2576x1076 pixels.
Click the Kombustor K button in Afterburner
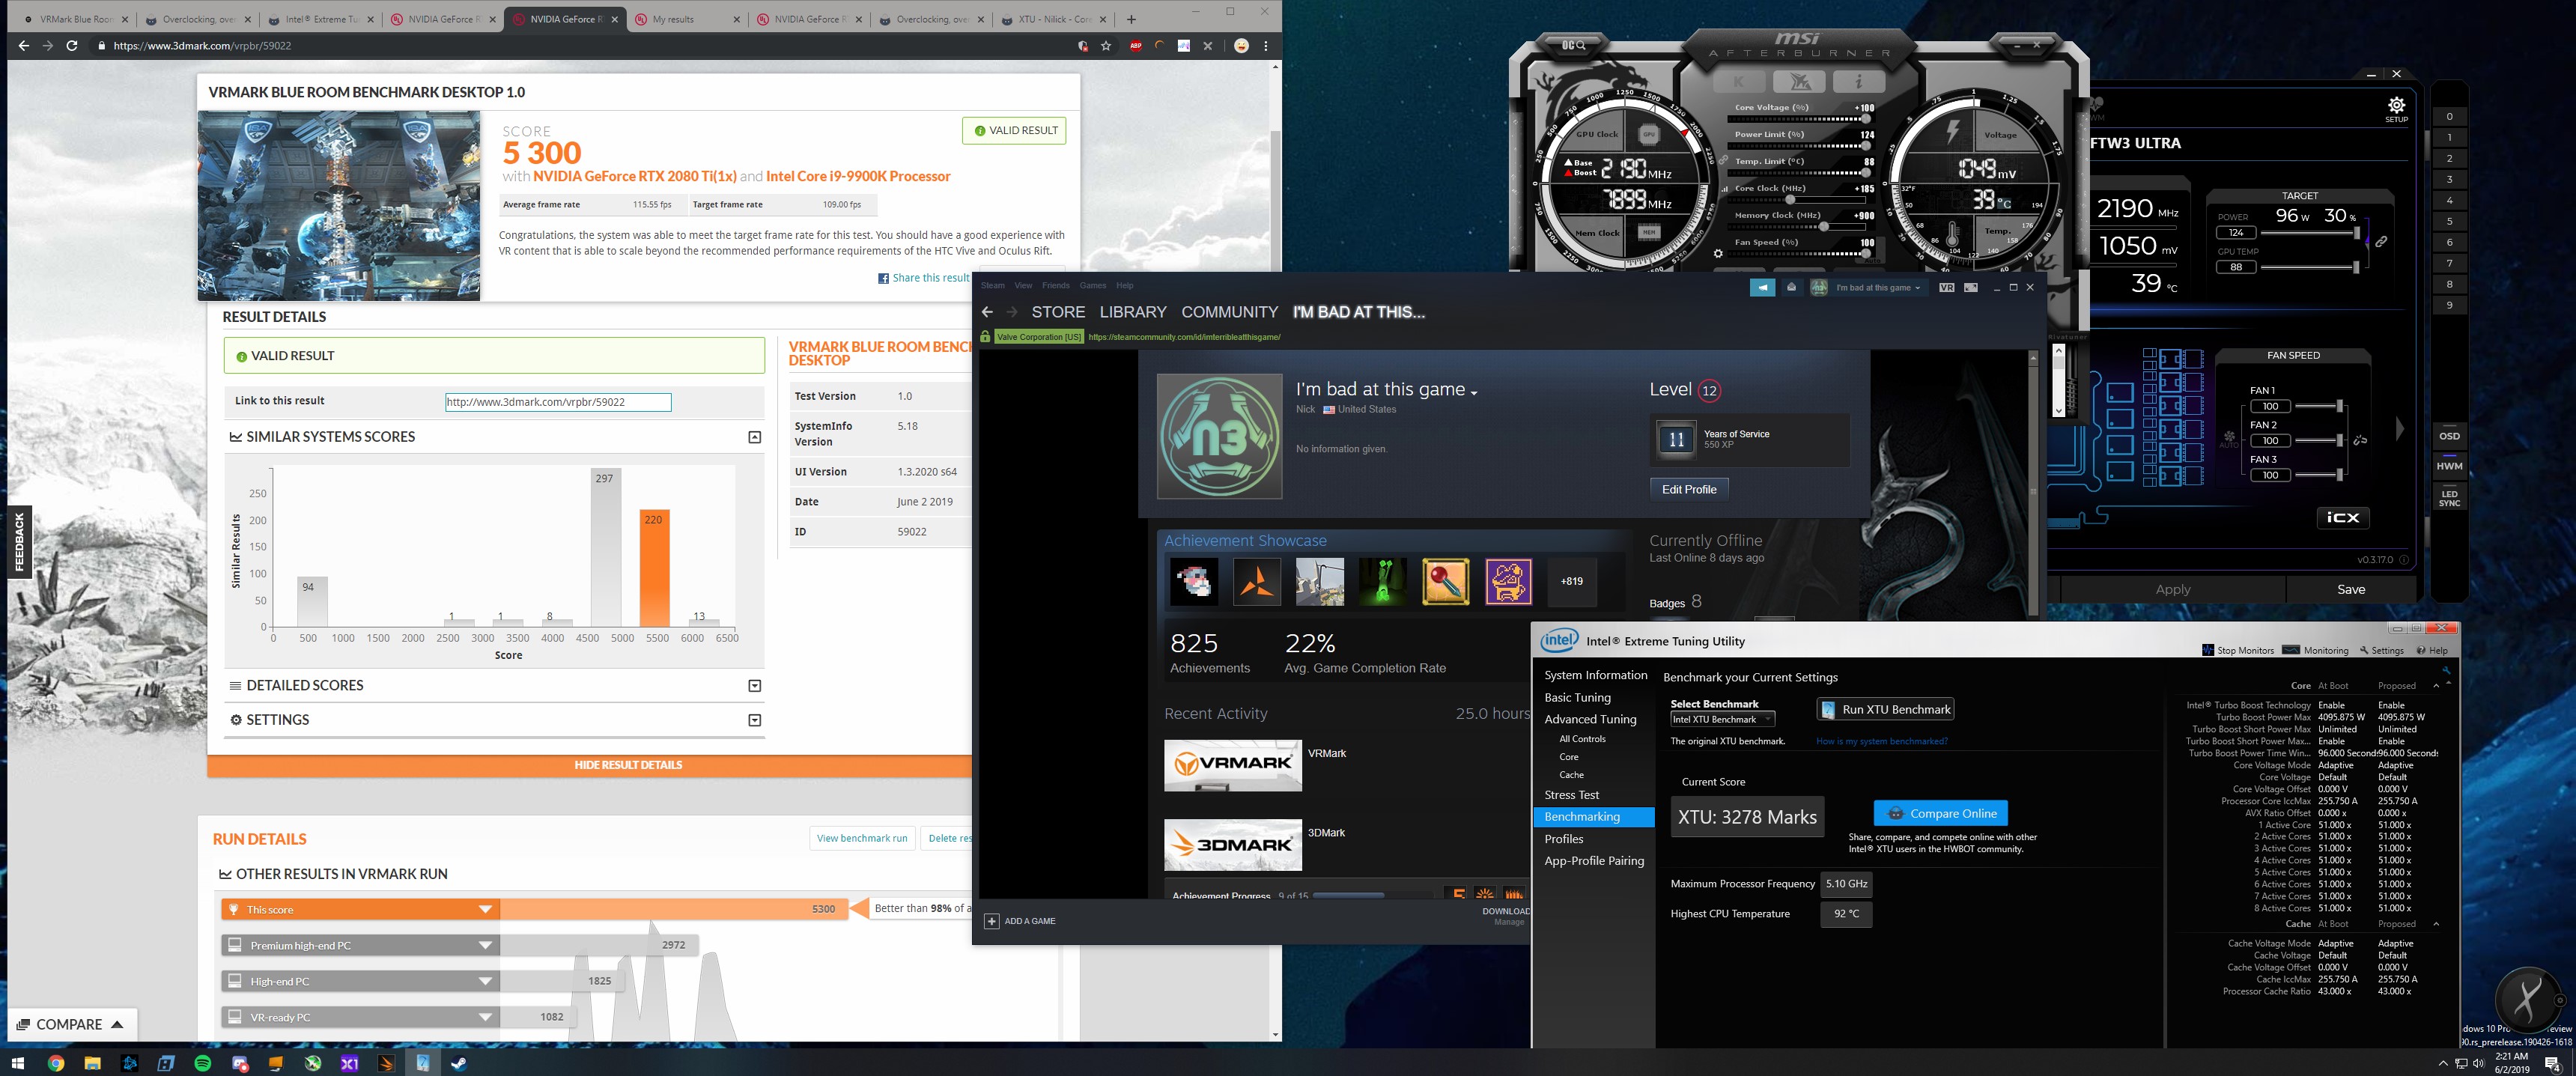[1738, 81]
